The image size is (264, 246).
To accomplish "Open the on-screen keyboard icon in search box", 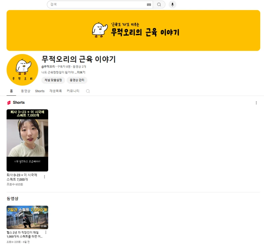I will coord(149,4).
